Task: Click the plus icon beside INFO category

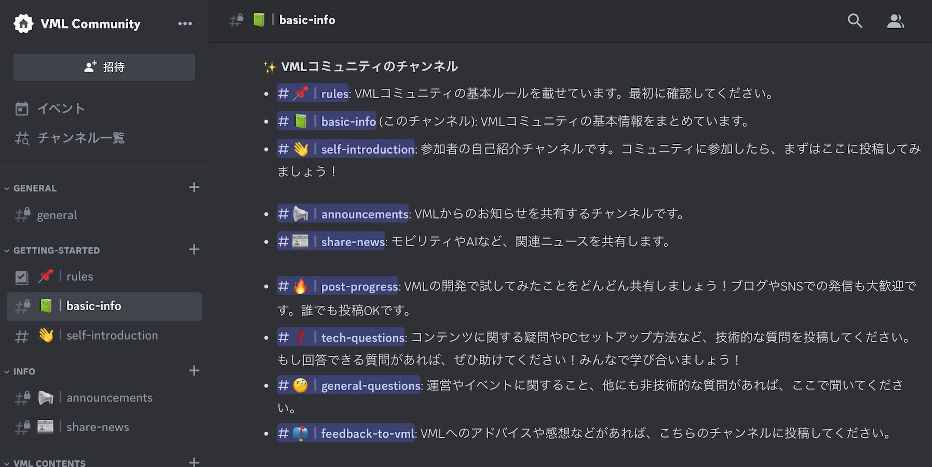Action: coord(194,371)
